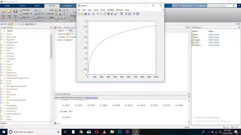Click the Getting Started link

tap(91, 97)
